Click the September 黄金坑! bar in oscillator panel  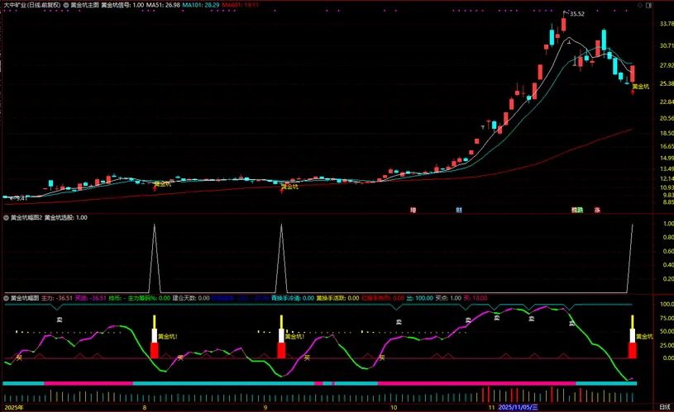click(281, 337)
